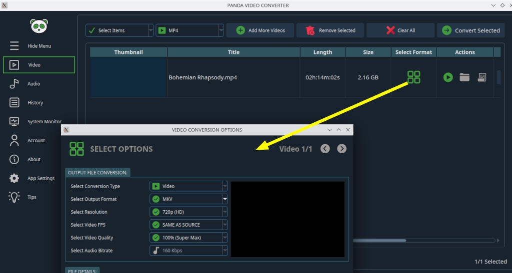Screen dimensions: 512x273
Task: Click the 1/1 Selected status text
Action: (x=490, y=262)
